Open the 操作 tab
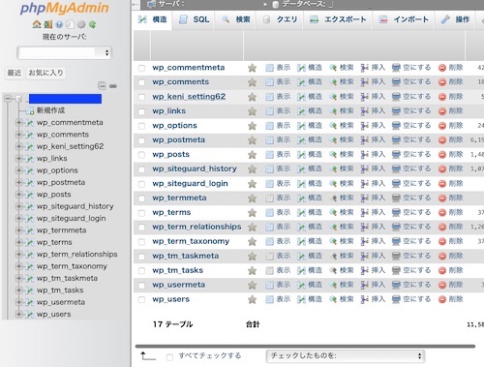Image resolution: width=484 pixels, height=367 pixels. [456, 19]
